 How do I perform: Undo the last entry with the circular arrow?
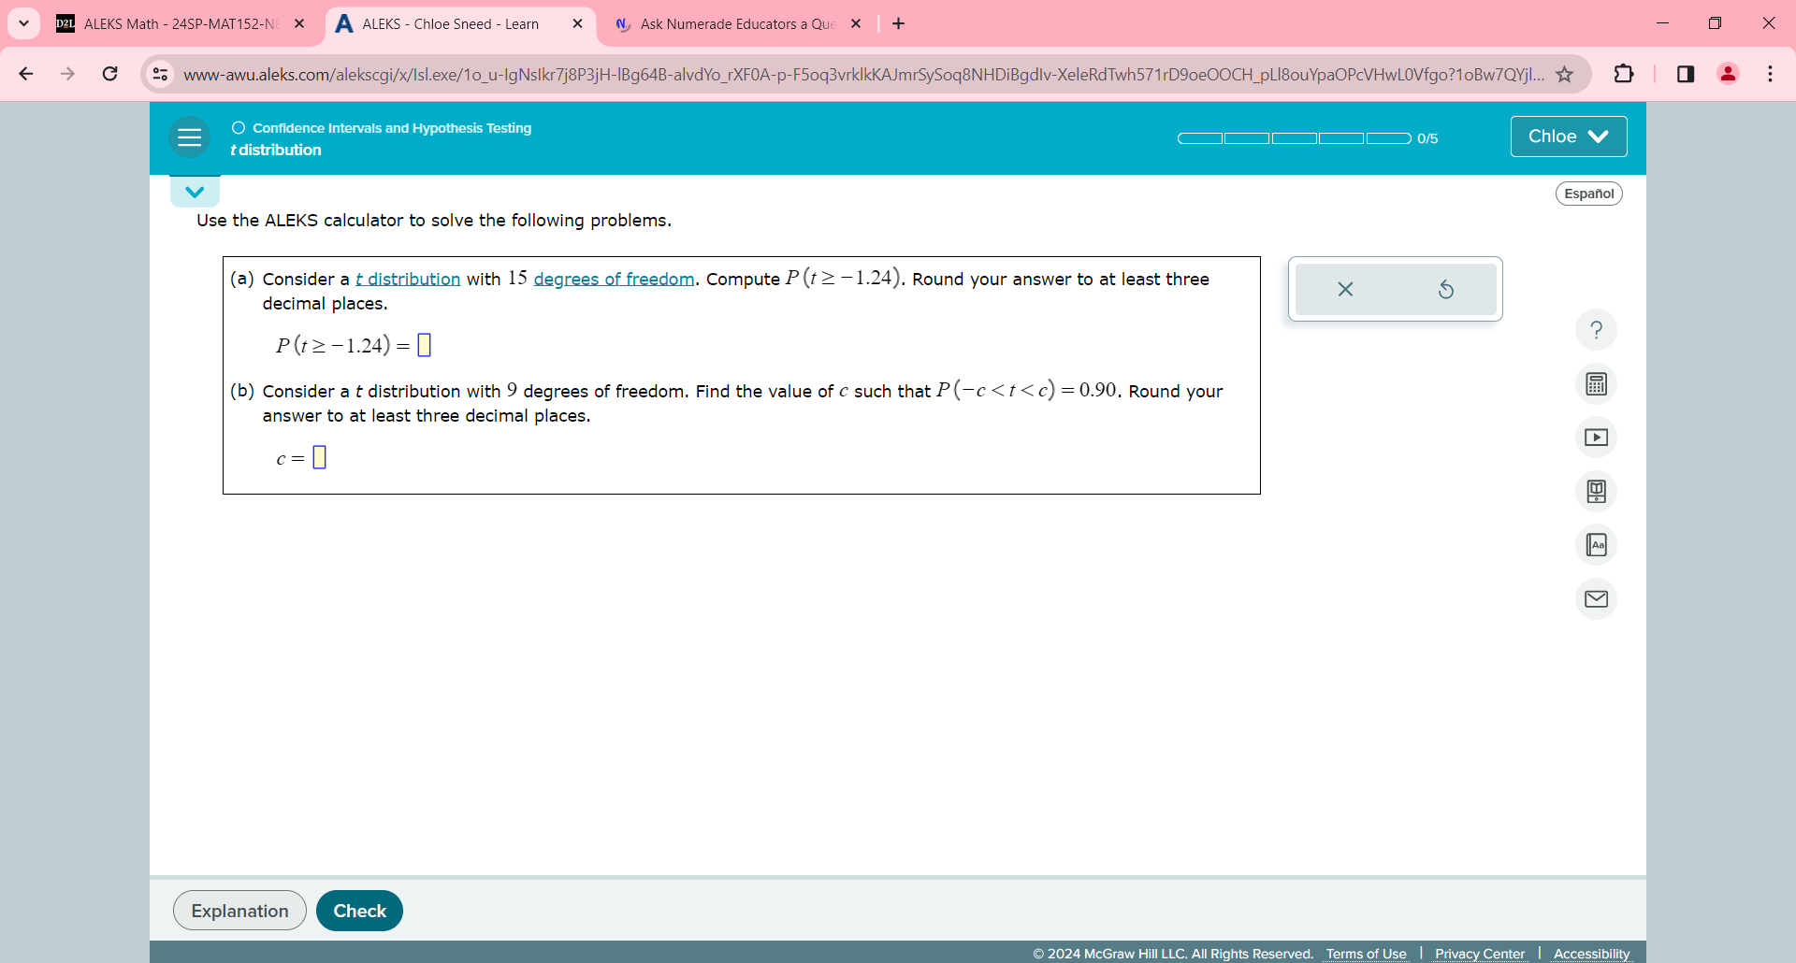1445,289
